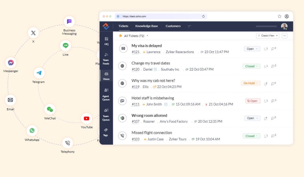Screen dimensions: 304x177
Task: Click the email channel icon on ticket #121
Action: 123,48
